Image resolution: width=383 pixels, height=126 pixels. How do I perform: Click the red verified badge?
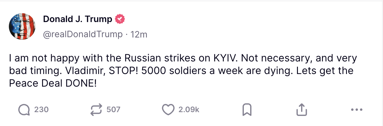pos(120,20)
